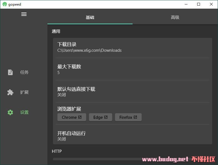The height and width of the screenshot is (165, 218).
Task: Open the hamburger menu icon
Action: tap(24, 14)
